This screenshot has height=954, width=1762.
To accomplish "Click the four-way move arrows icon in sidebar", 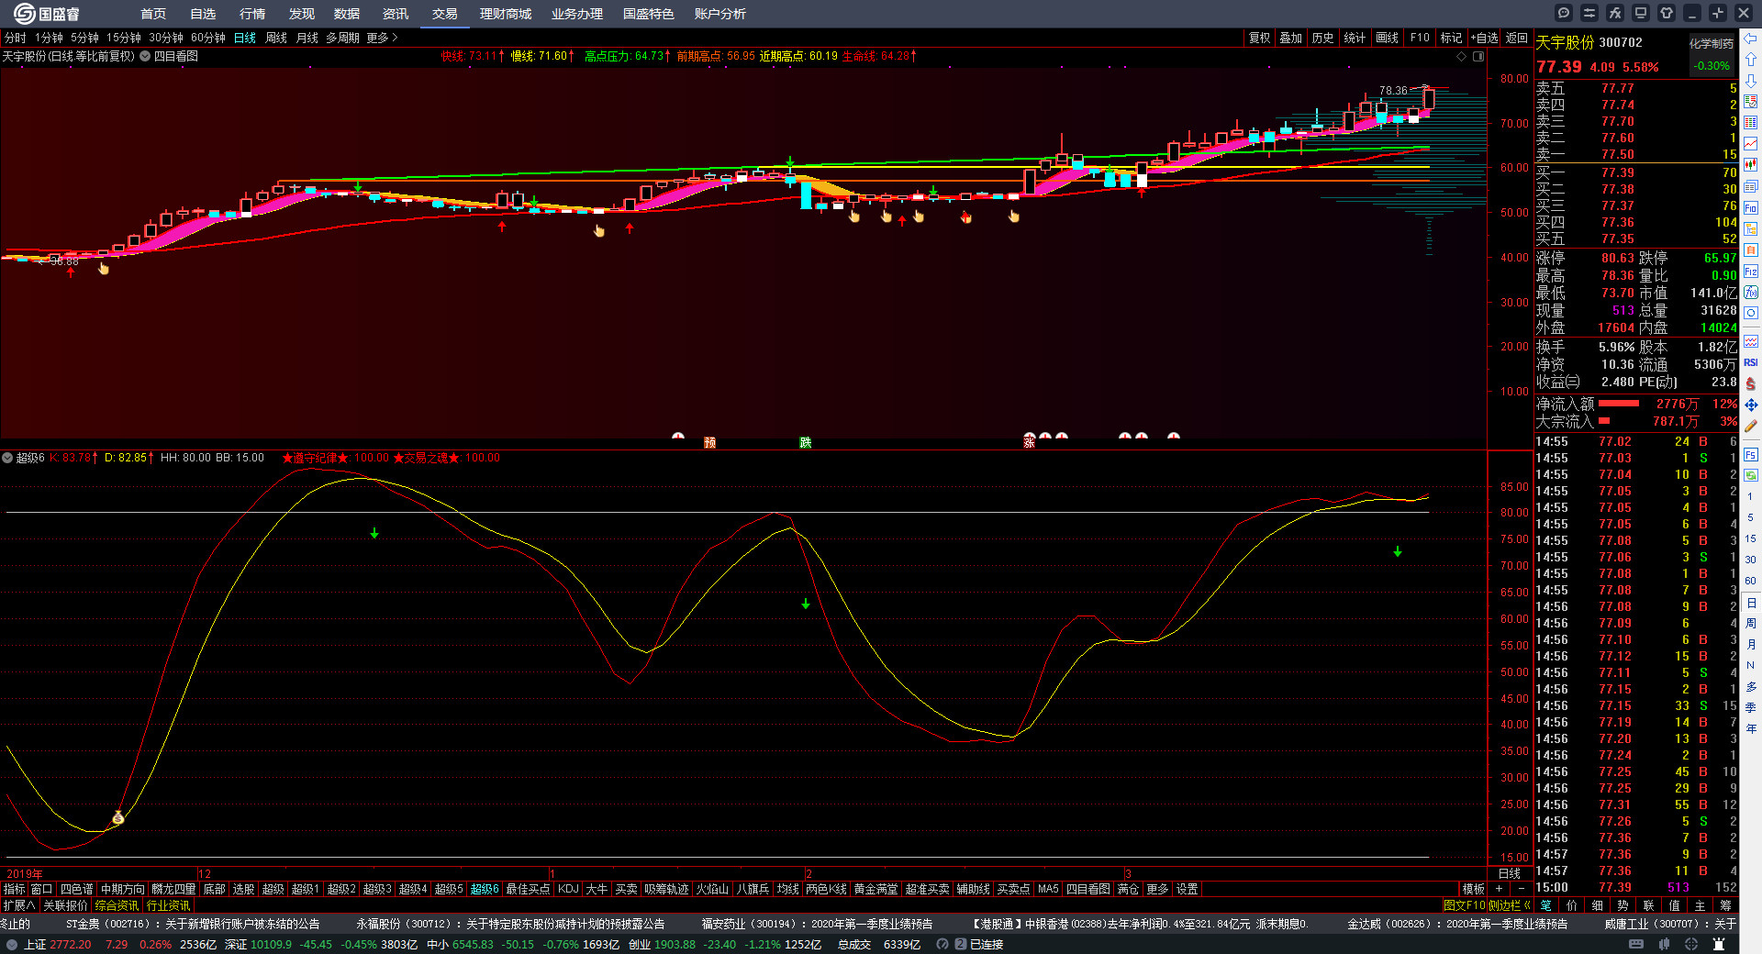I will coord(1751,405).
